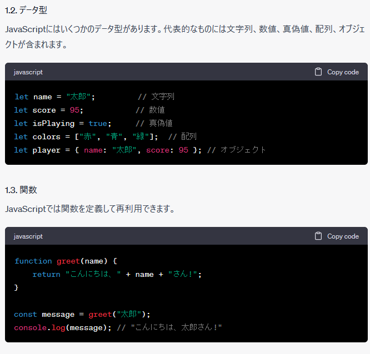This screenshot has height=354, width=370.
Task: Click the return statement with "こんにちは、"
Action: [117, 274]
